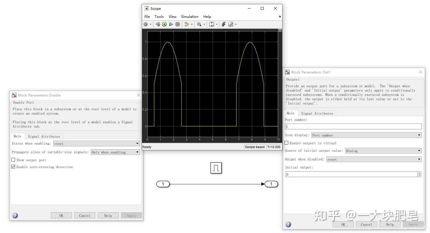This screenshot has width=430, height=233.
Task: Disable Enable zero-crossing detection
Action: pos(13,167)
